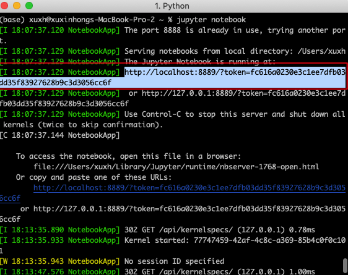Click the first '302 GET /api/kernelspecs/' line
This screenshot has height=275, width=348.
click(219, 230)
